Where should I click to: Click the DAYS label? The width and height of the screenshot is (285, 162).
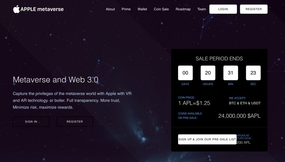[185, 84]
